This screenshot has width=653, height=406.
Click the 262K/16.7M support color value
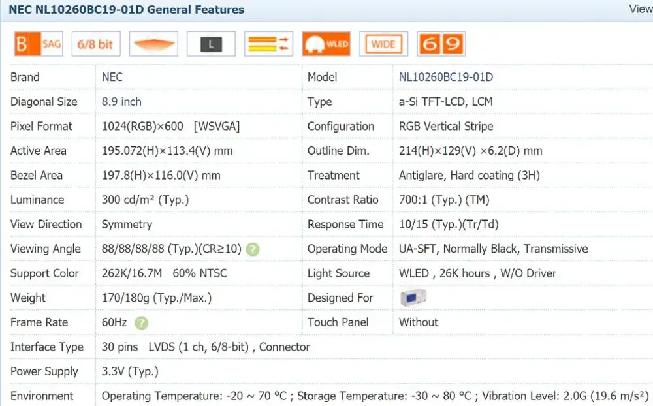click(132, 273)
